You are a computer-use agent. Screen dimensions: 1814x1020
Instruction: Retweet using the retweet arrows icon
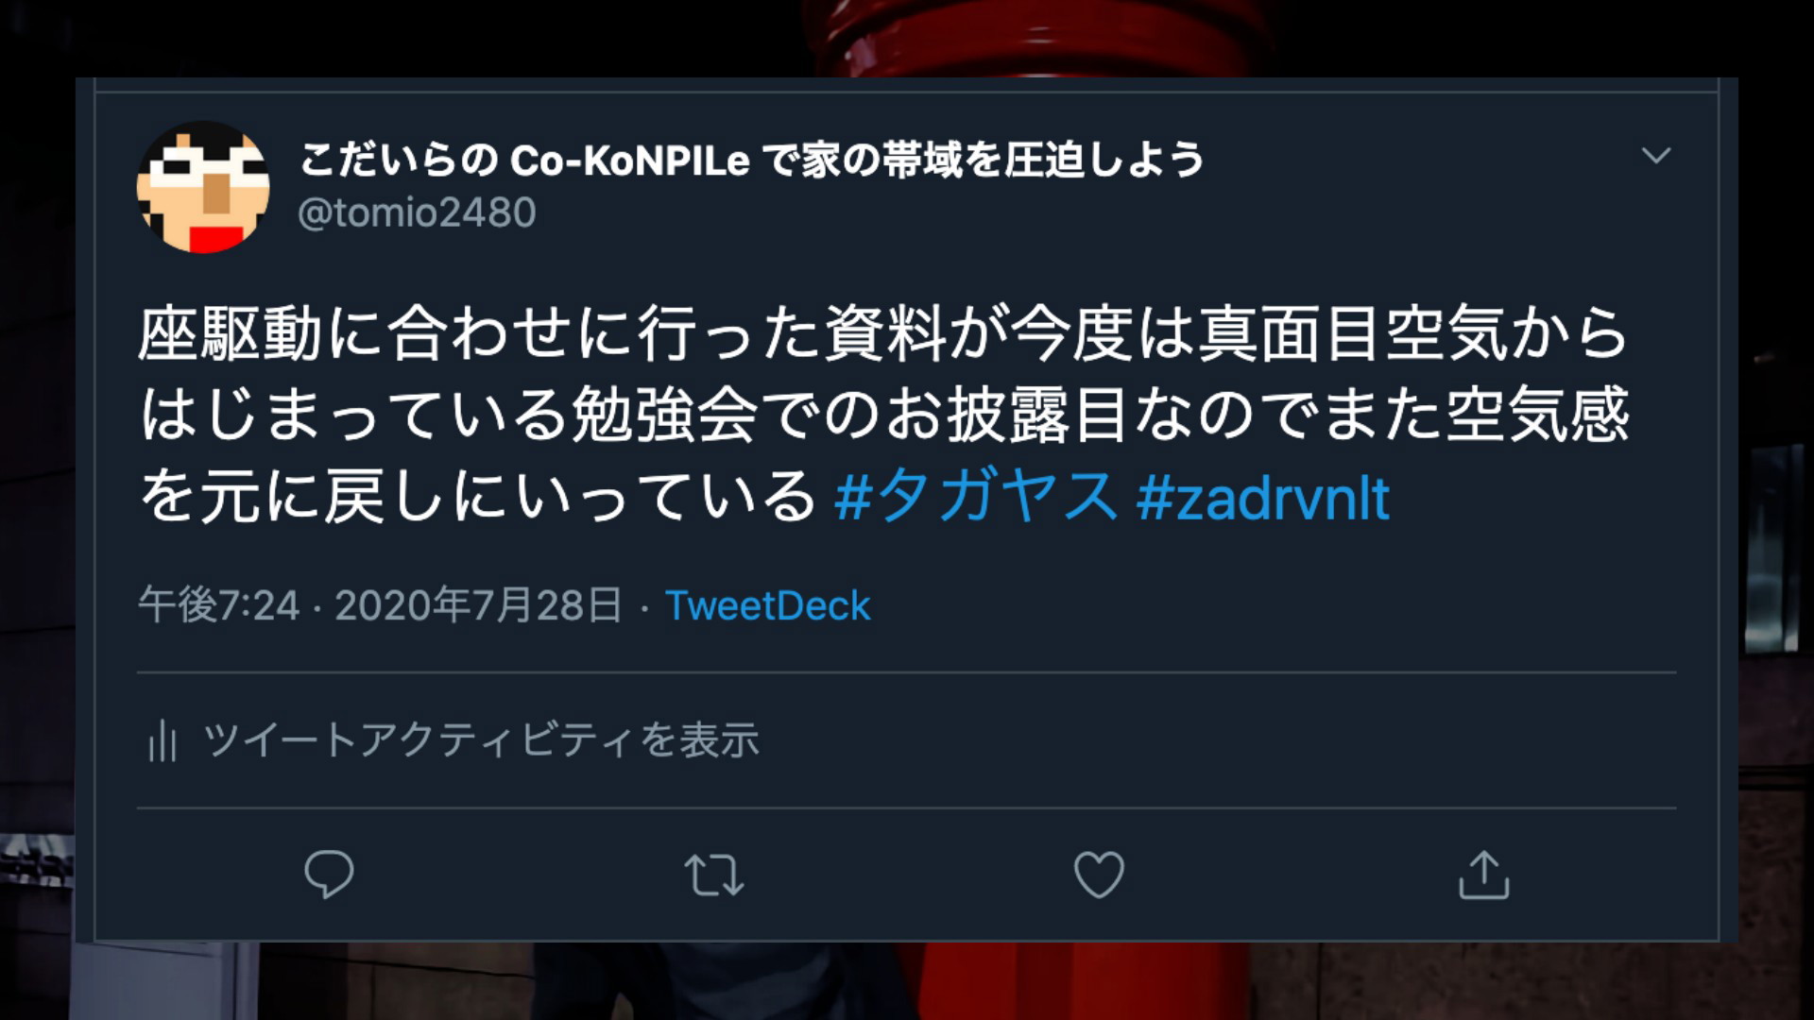714,875
